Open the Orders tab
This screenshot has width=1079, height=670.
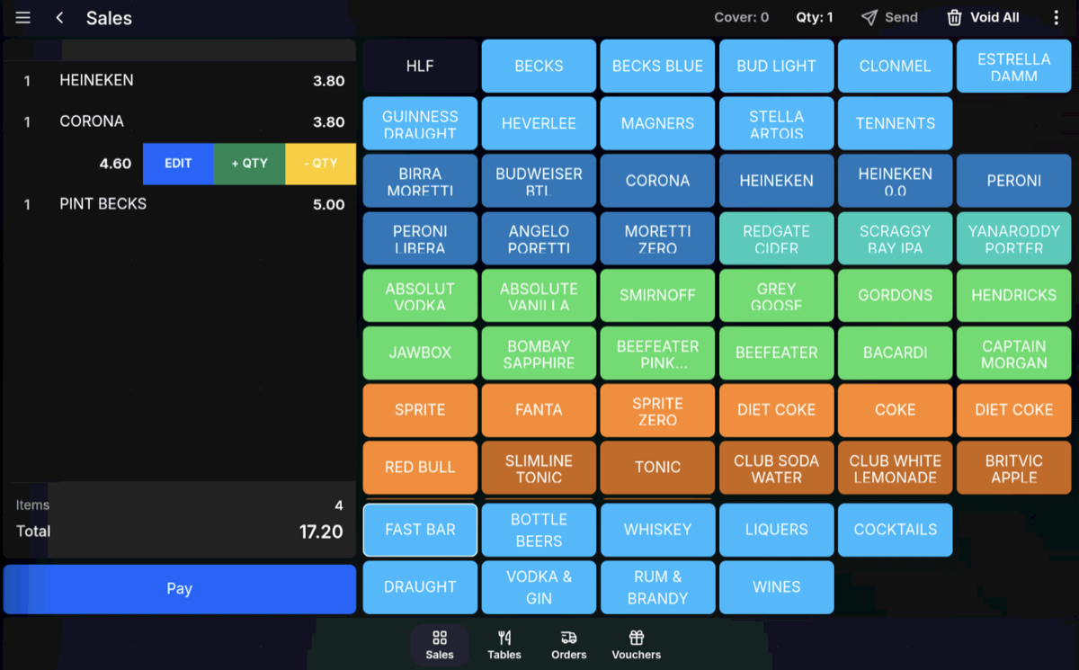point(569,645)
